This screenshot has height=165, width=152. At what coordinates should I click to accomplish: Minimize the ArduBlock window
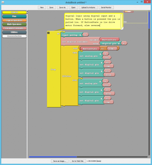tap(138, 2)
